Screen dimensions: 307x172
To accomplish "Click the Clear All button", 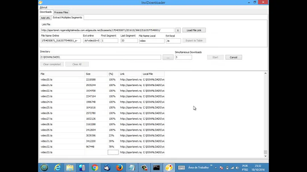I will (77, 64).
